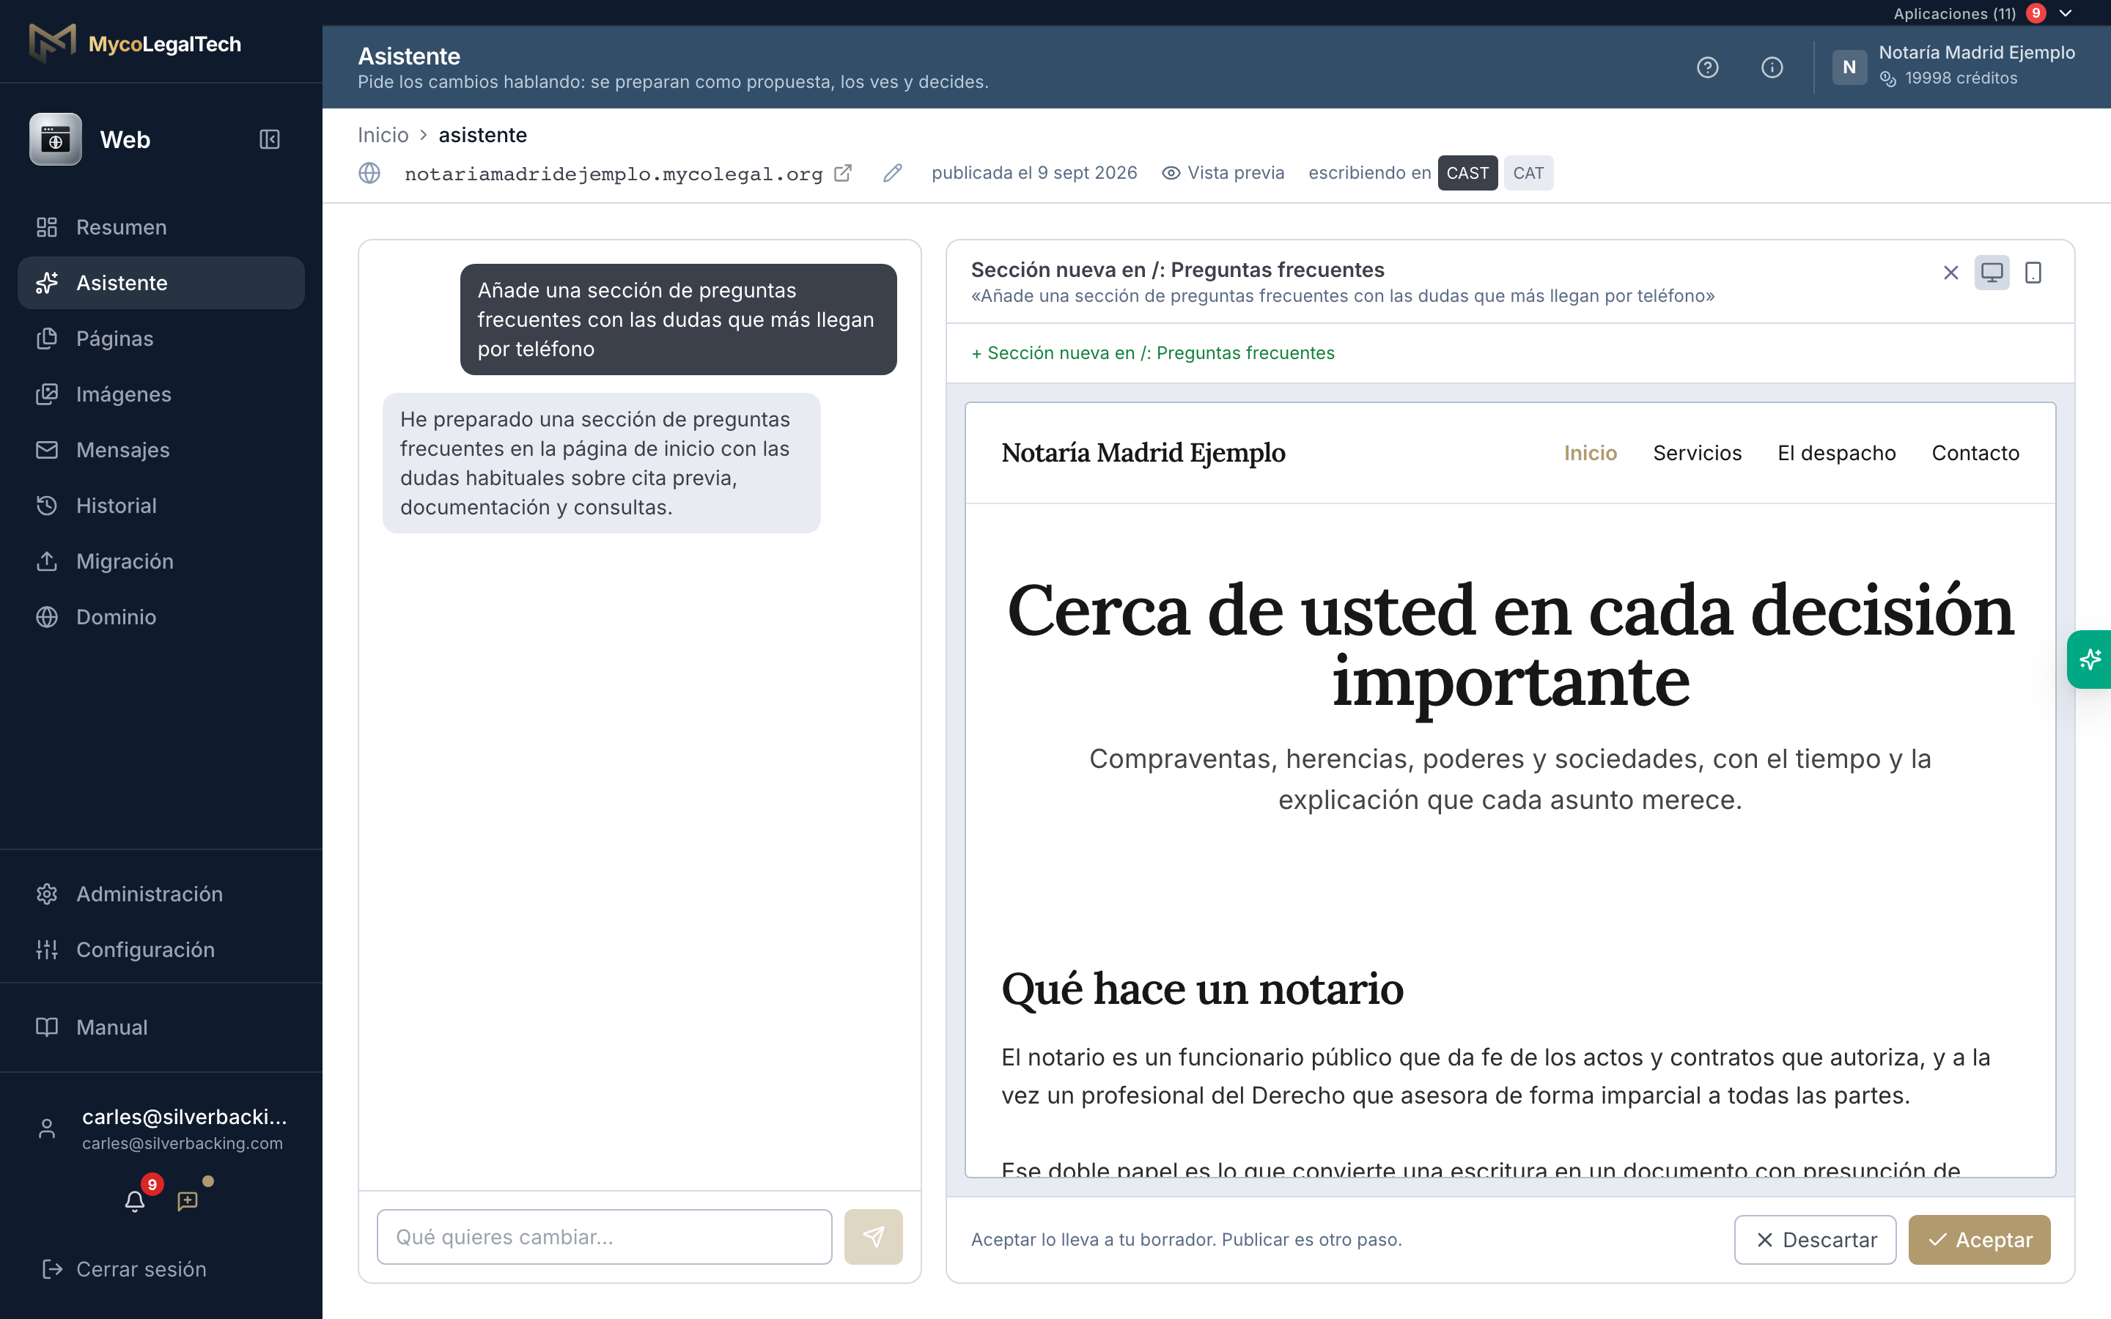The width and height of the screenshot is (2111, 1319).
Task: Edit domain with the pencil icon
Action: pos(891,173)
